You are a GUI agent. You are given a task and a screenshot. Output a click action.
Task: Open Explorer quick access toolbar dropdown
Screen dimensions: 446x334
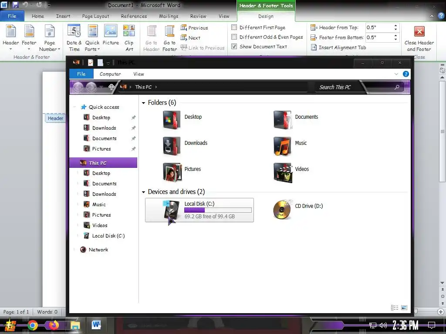point(108,63)
